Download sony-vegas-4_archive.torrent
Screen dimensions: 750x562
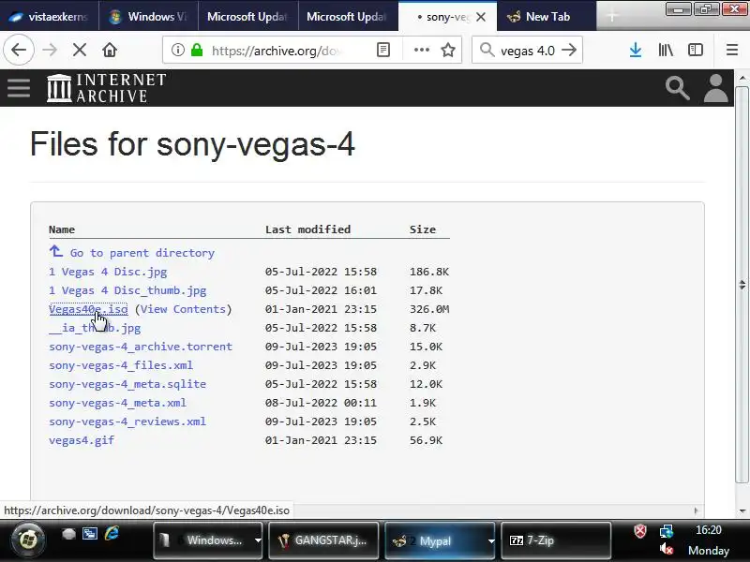pos(141,347)
